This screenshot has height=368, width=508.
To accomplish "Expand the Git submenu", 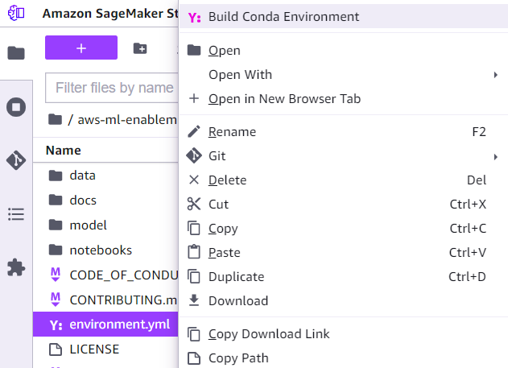I will [x=344, y=156].
